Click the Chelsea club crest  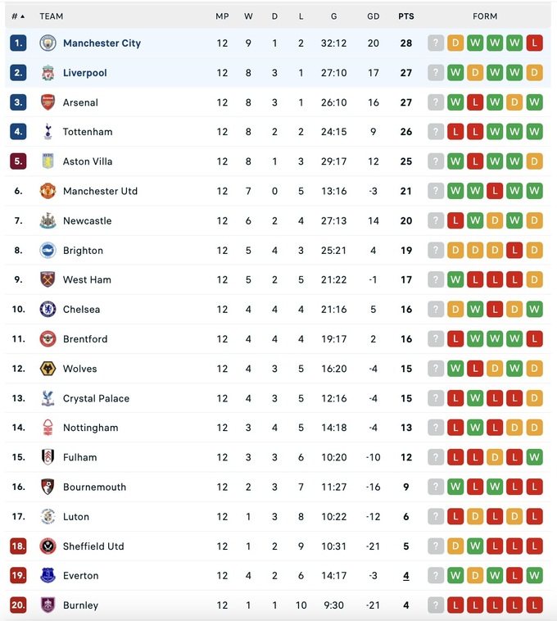[x=48, y=310]
